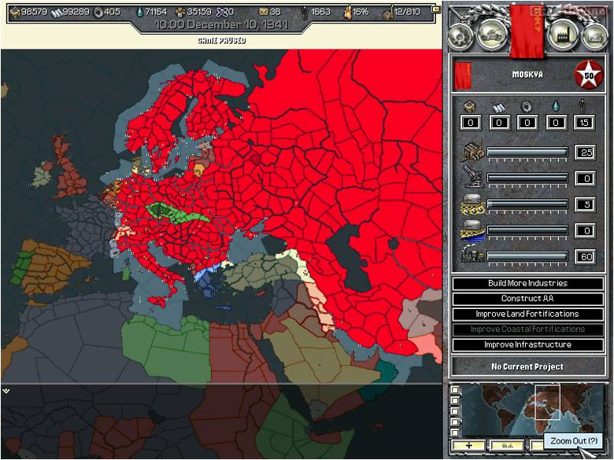Click Improve Infrastructure button
614x460 pixels.
point(527,344)
